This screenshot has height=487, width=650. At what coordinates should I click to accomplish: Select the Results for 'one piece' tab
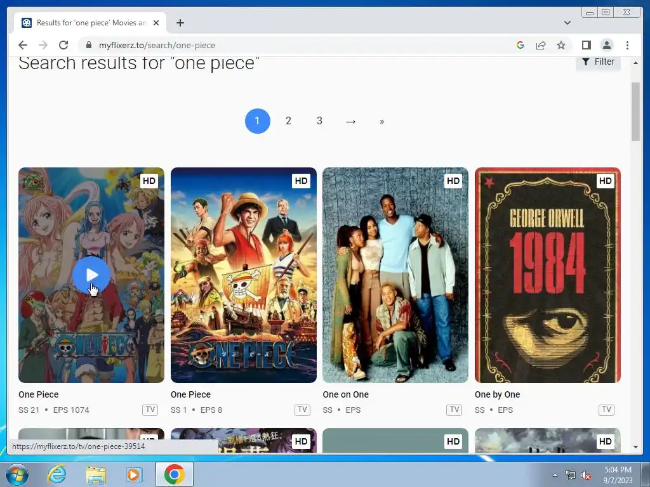[90, 23]
